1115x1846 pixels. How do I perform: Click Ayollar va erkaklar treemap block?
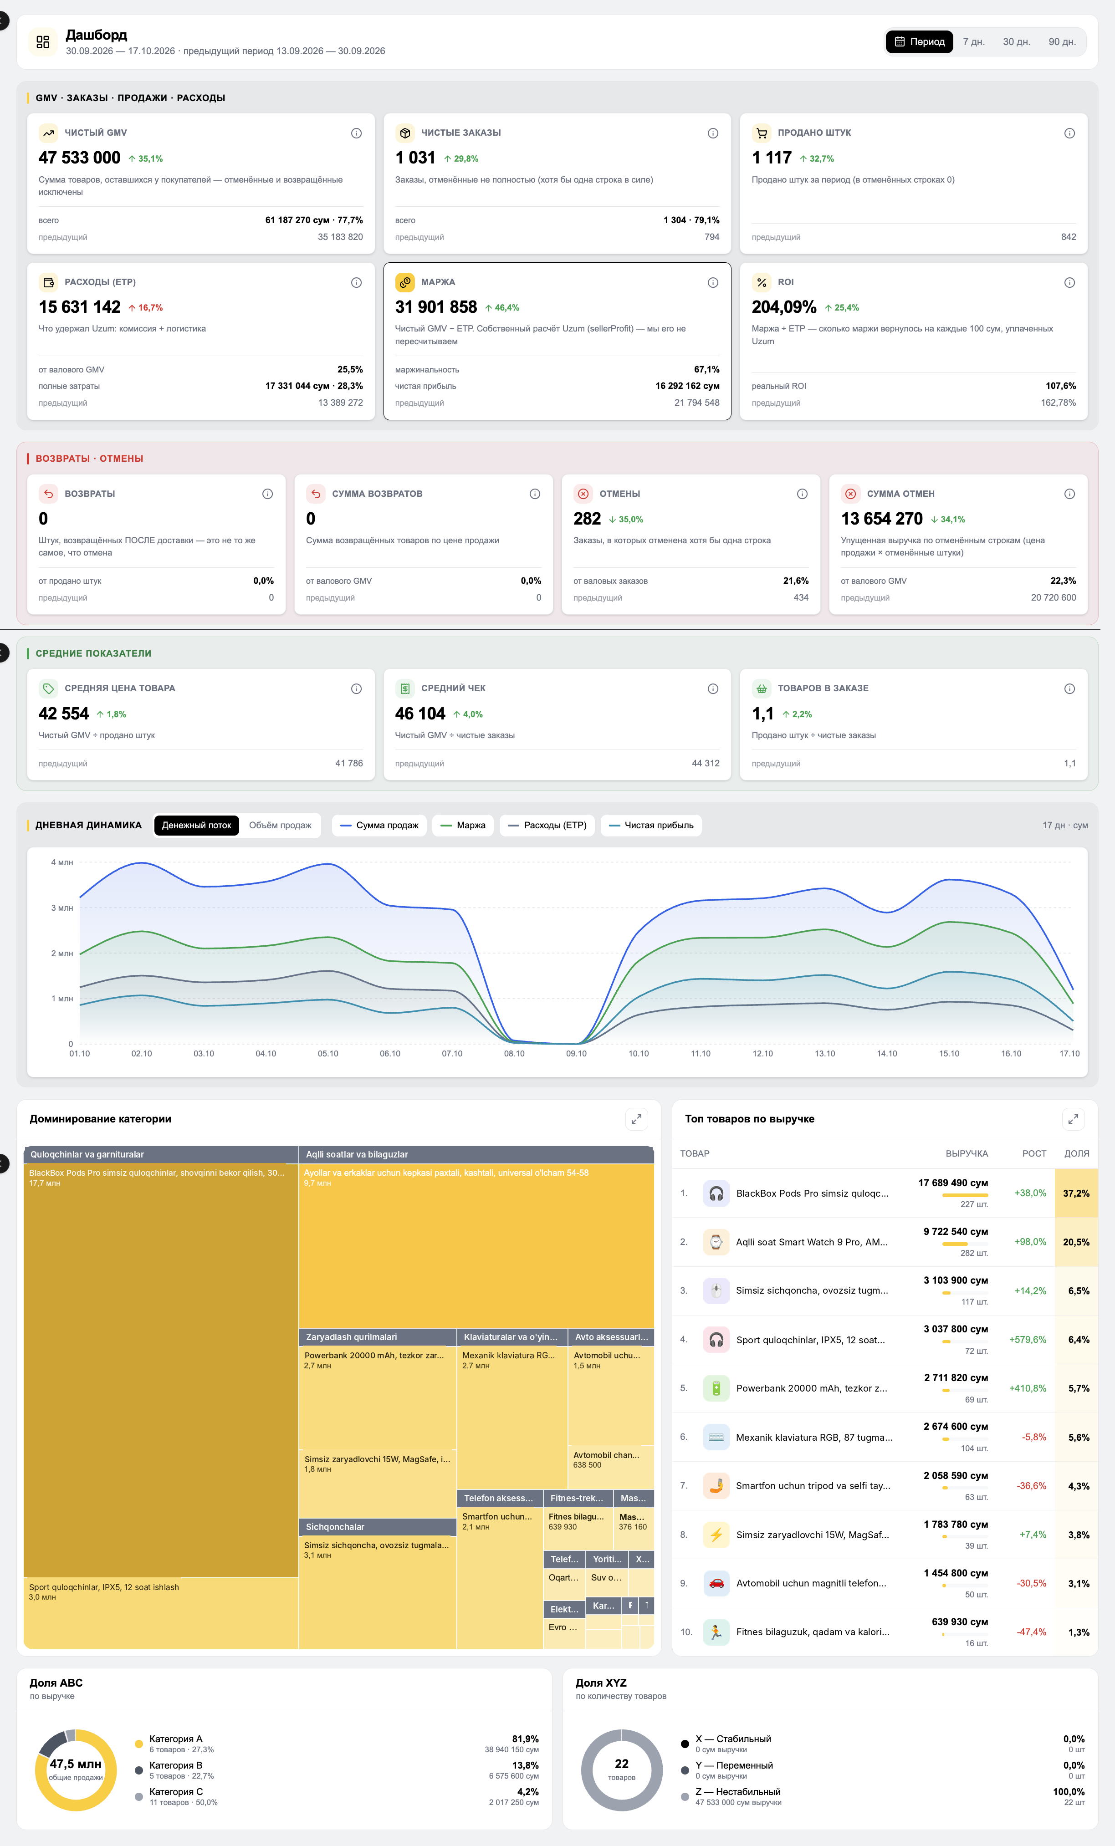476,1245
